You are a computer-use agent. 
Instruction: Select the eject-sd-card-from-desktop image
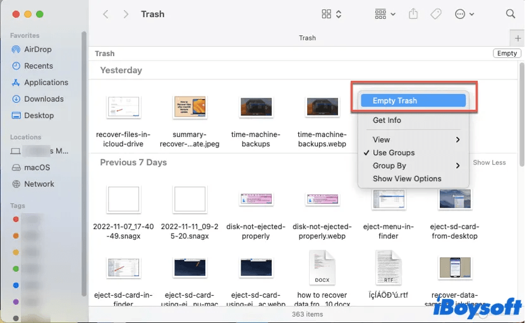pos(455,199)
